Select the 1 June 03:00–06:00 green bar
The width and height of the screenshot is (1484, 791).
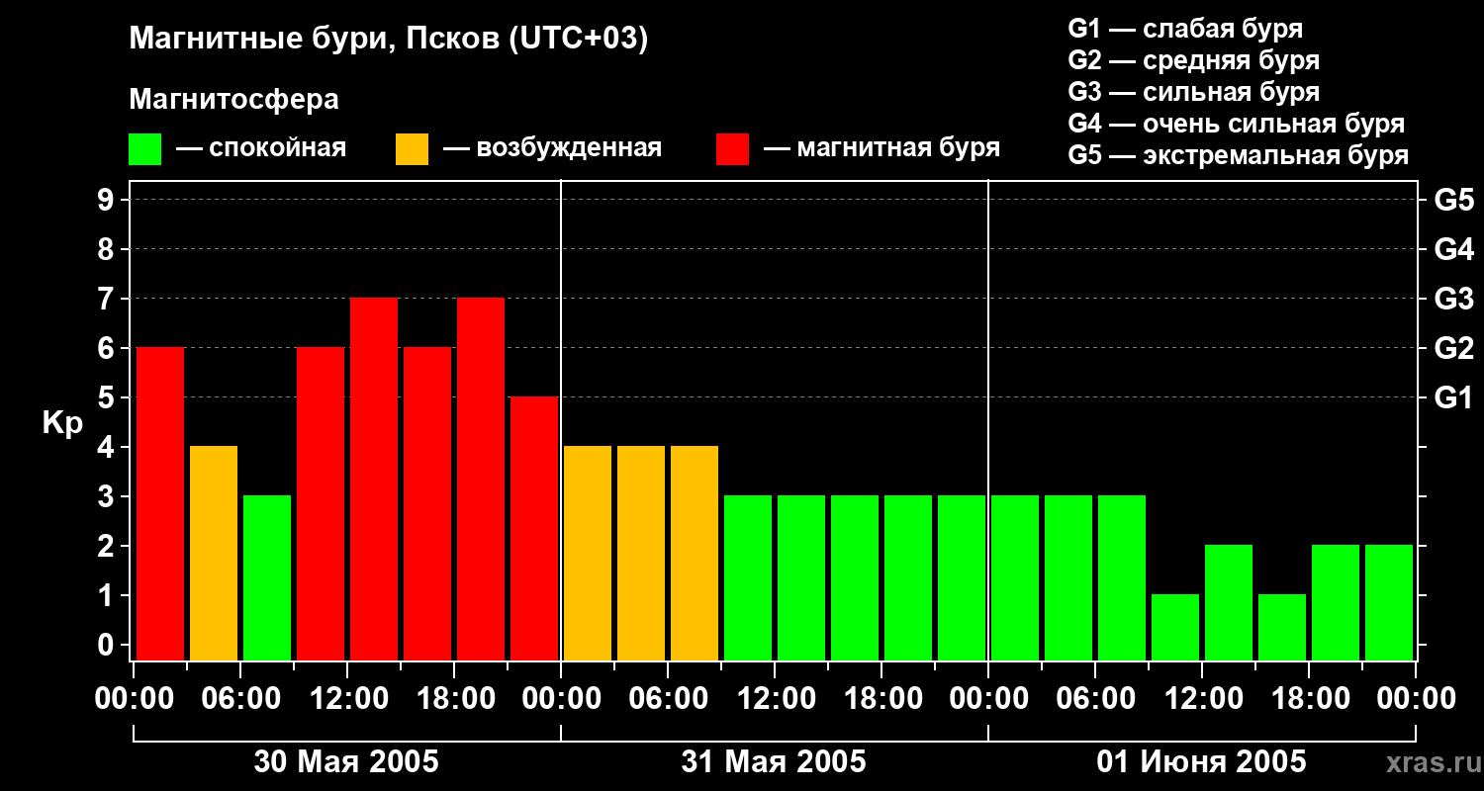[1068, 577]
